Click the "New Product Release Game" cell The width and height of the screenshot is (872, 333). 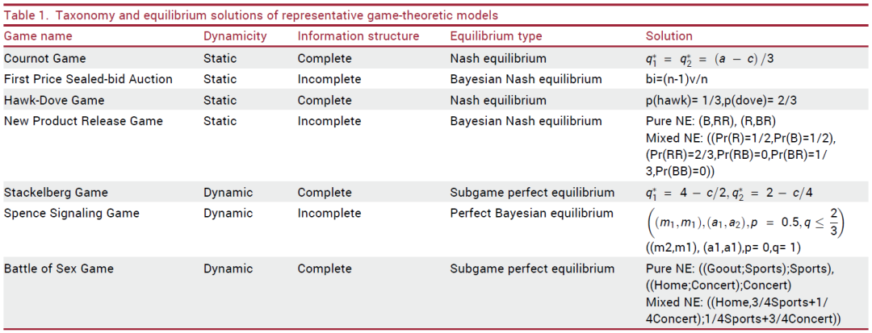(x=83, y=121)
